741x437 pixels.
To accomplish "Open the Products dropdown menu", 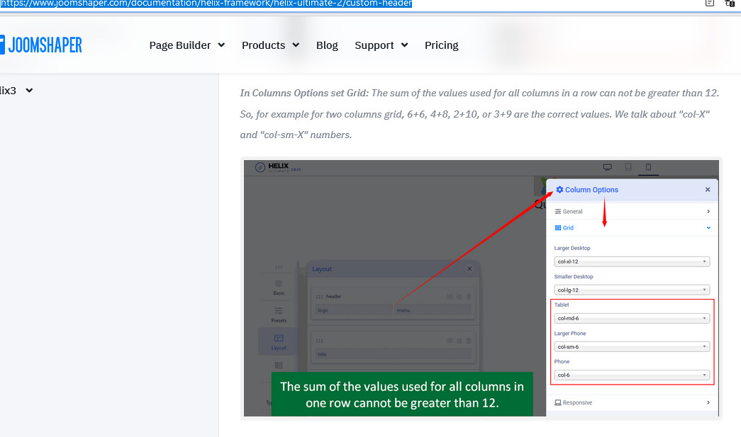I will coord(270,45).
